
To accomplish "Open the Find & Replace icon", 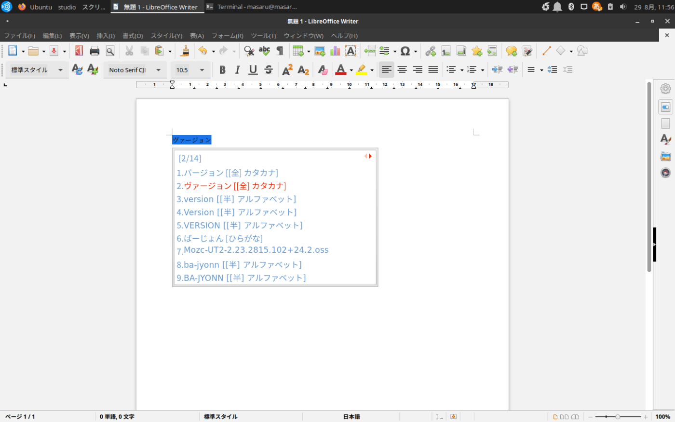I will click(x=249, y=51).
